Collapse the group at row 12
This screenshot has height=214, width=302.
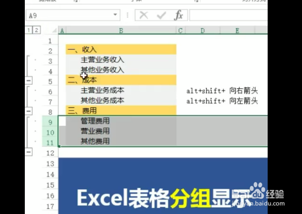pyautogui.click(x=29, y=152)
